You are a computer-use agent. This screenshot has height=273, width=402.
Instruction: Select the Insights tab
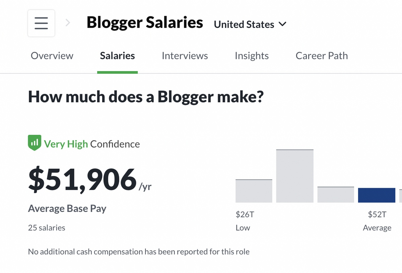click(x=252, y=56)
